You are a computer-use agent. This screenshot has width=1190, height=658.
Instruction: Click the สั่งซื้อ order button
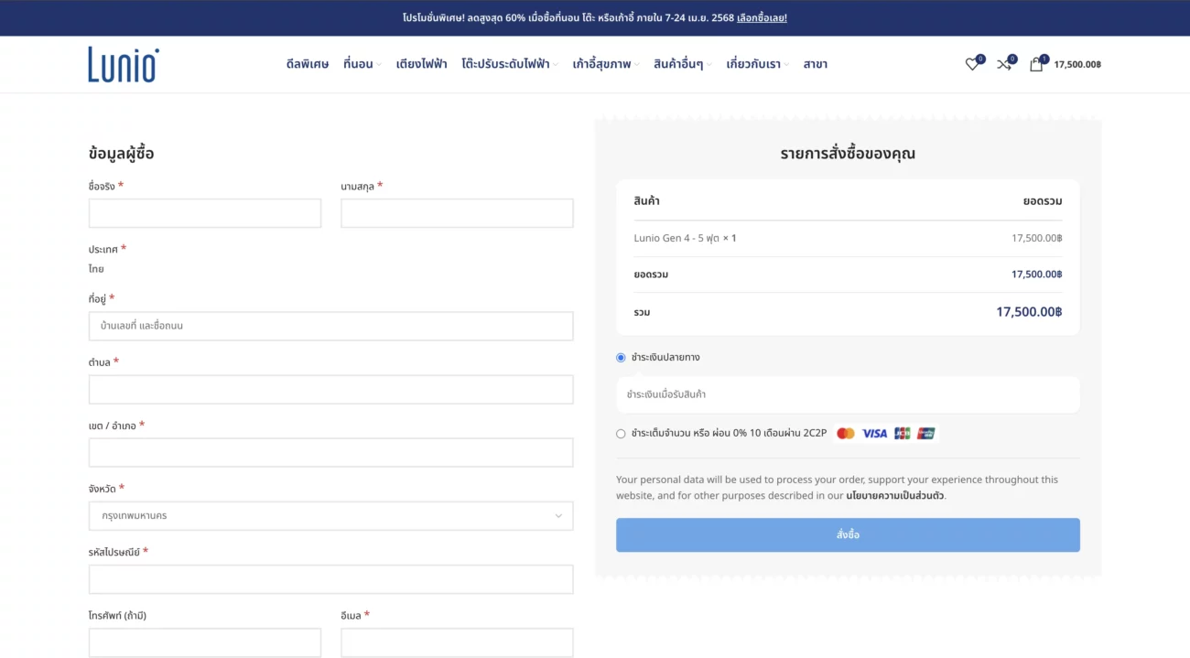click(848, 535)
